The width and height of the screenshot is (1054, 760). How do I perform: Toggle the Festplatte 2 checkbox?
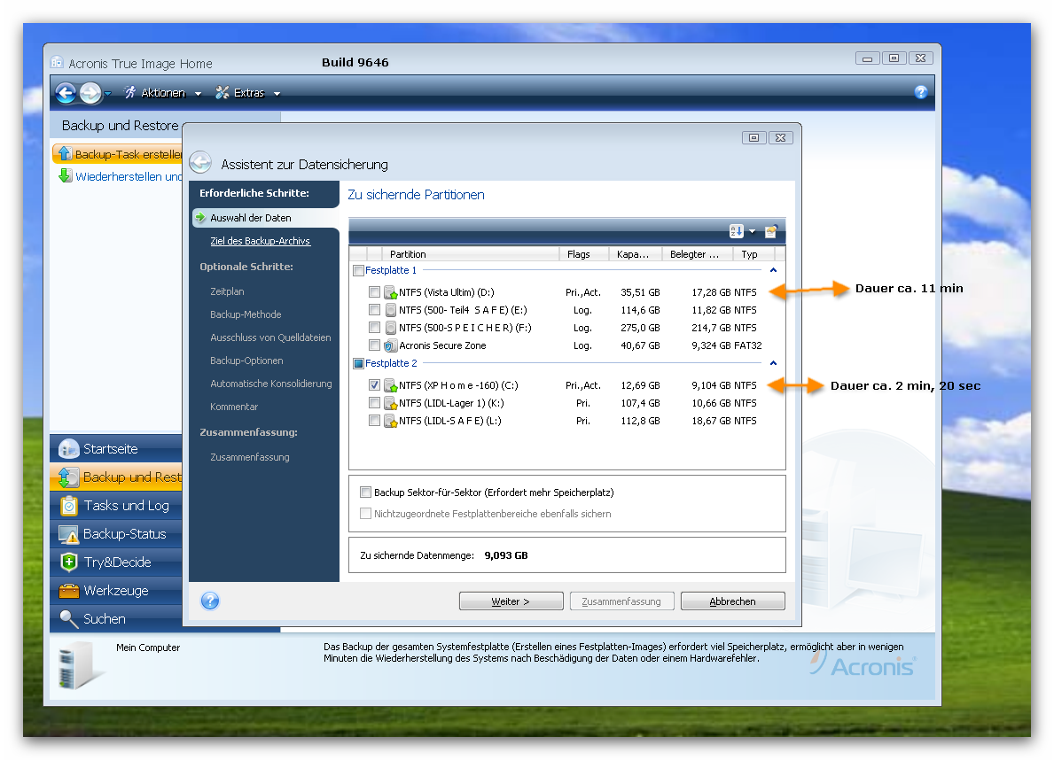pyautogui.click(x=359, y=363)
